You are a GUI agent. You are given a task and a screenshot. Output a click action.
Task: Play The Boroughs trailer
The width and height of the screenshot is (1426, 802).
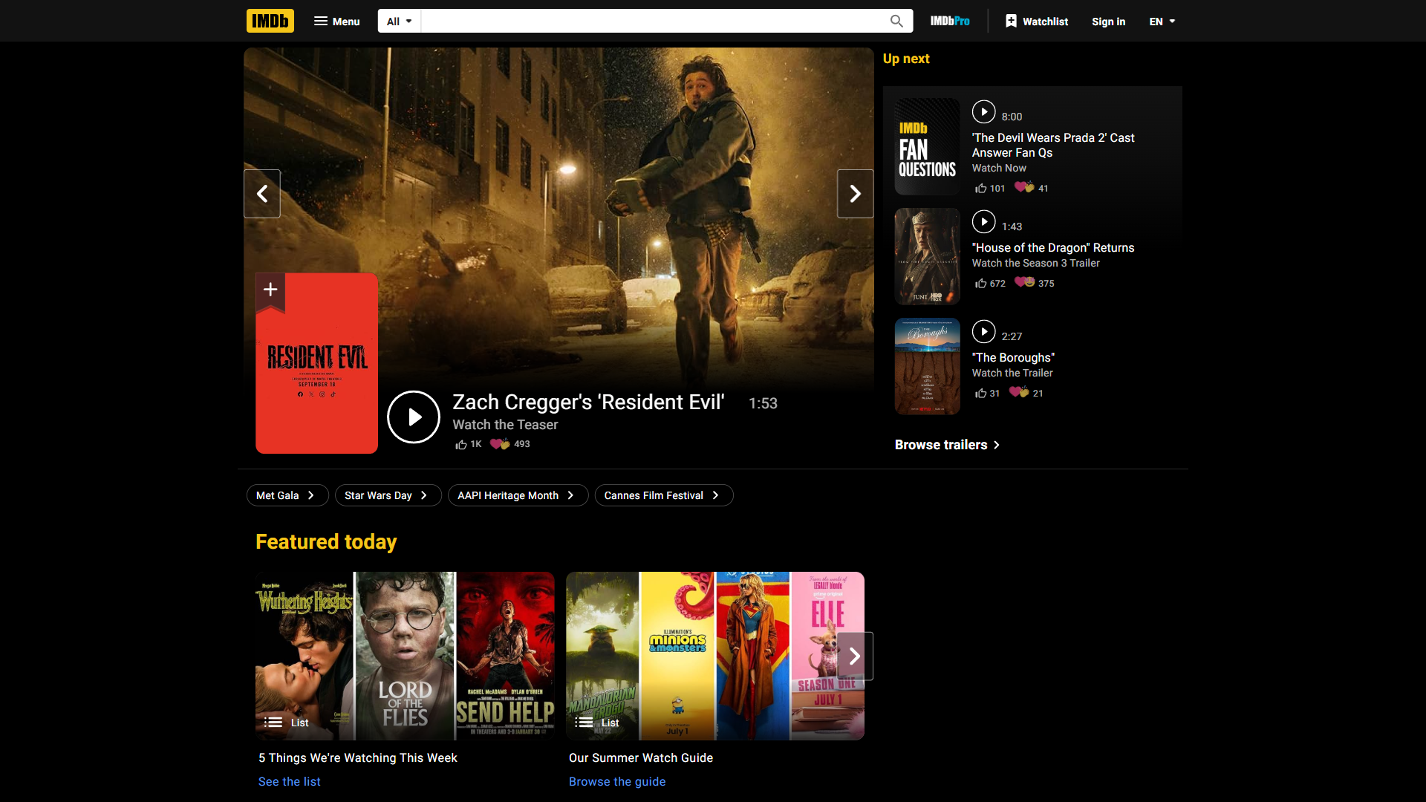pyautogui.click(x=983, y=332)
